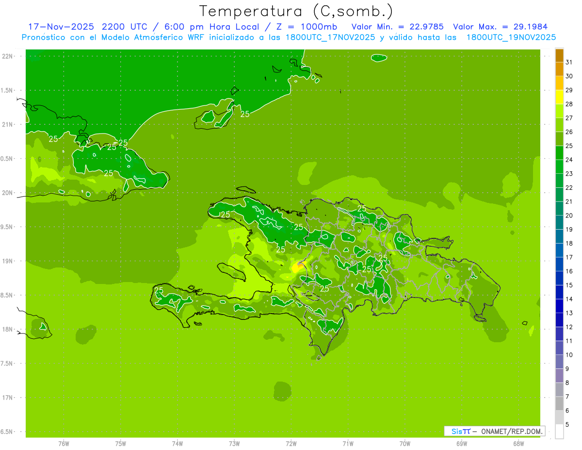Pick the blue swatch between 16 and 17
582x450 pixels.
click(559, 264)
